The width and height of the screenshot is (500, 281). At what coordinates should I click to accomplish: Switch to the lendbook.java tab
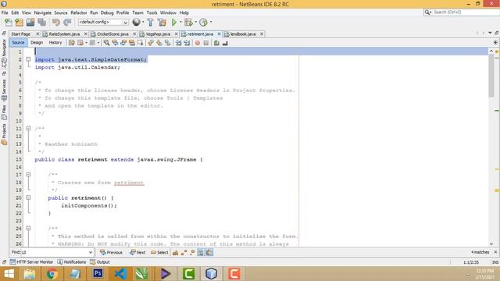click(243, 34)
